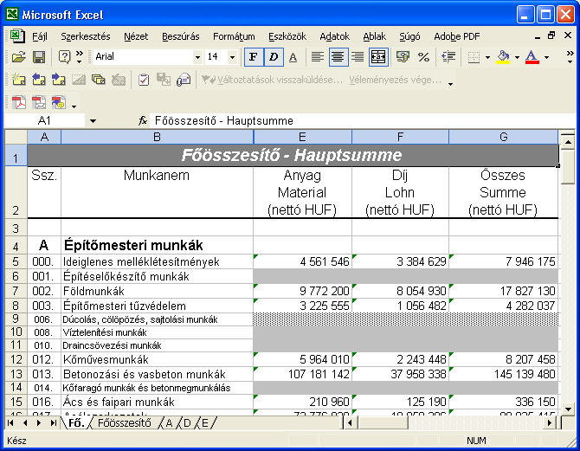Select cell with value 107 181 142

coord(303,374)
